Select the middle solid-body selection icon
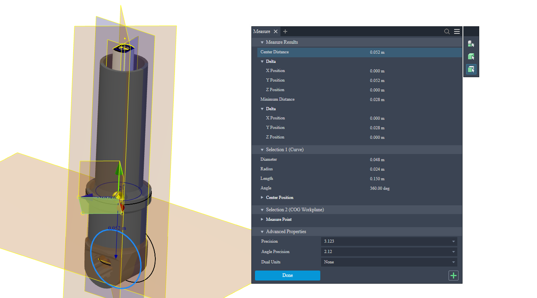This screenshot has height=298, width=537. point(471,56)
